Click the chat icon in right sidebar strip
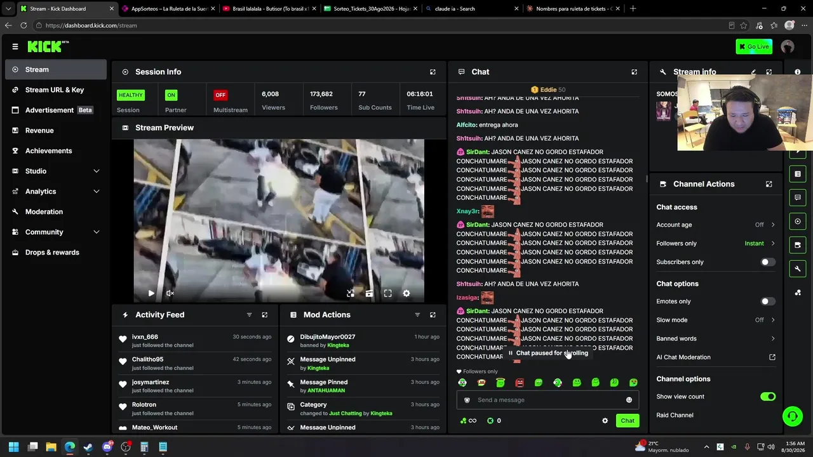 point(798,197)
